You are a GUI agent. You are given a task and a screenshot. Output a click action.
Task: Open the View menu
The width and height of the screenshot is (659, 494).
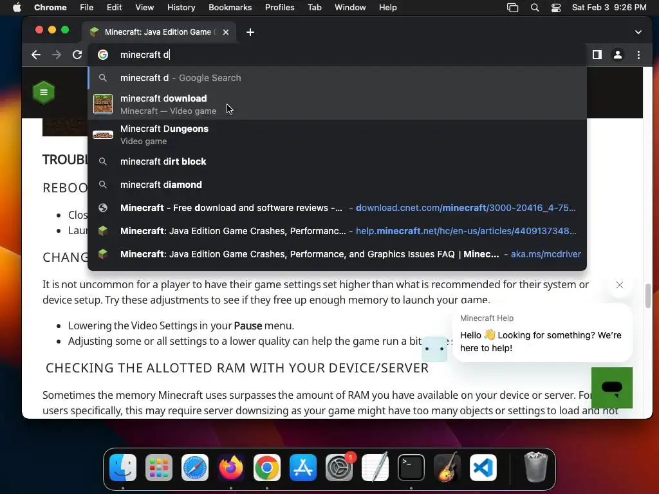[144, 7]
